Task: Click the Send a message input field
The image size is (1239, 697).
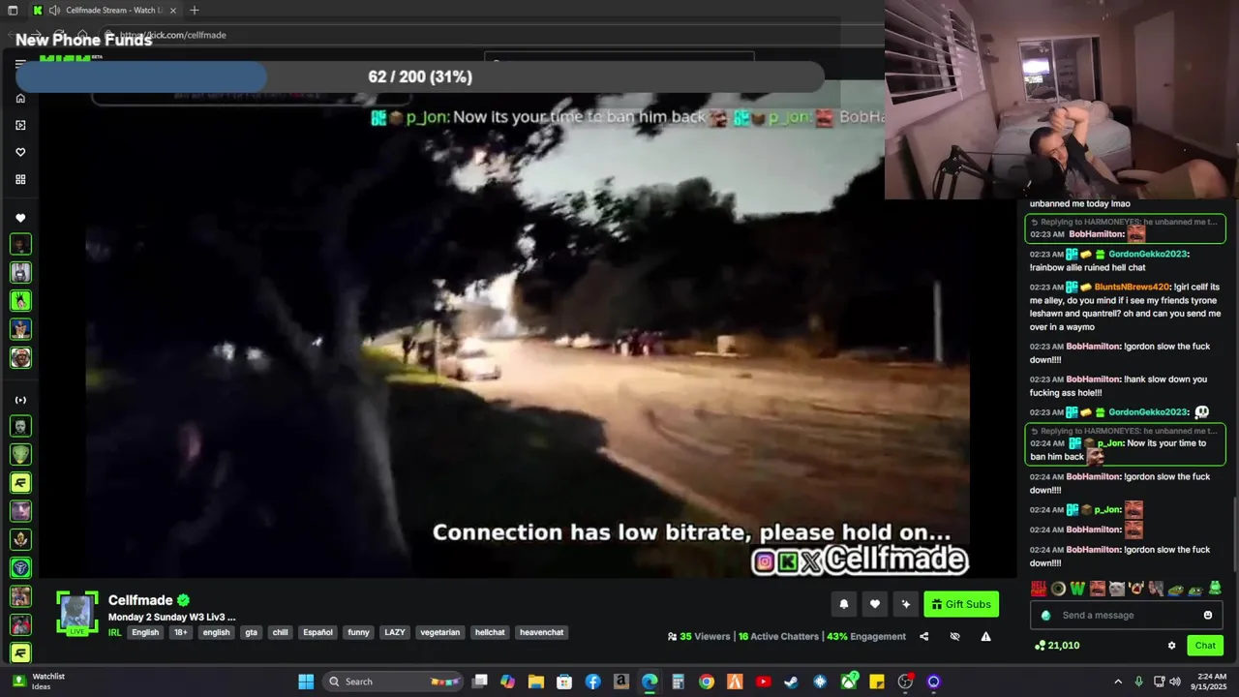Action: tap(1125, 615)
